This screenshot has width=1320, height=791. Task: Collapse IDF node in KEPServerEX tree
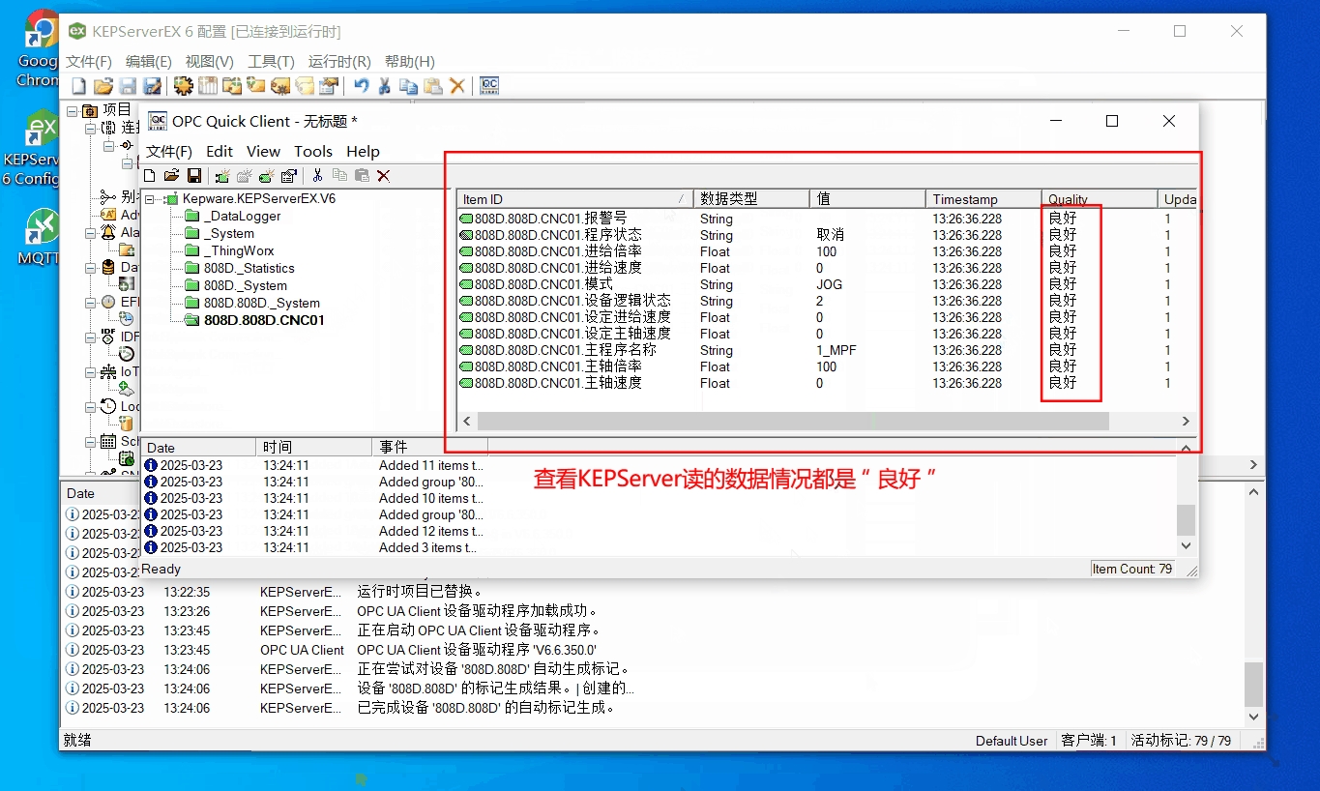pyautogui.click(x=90, y=337)
